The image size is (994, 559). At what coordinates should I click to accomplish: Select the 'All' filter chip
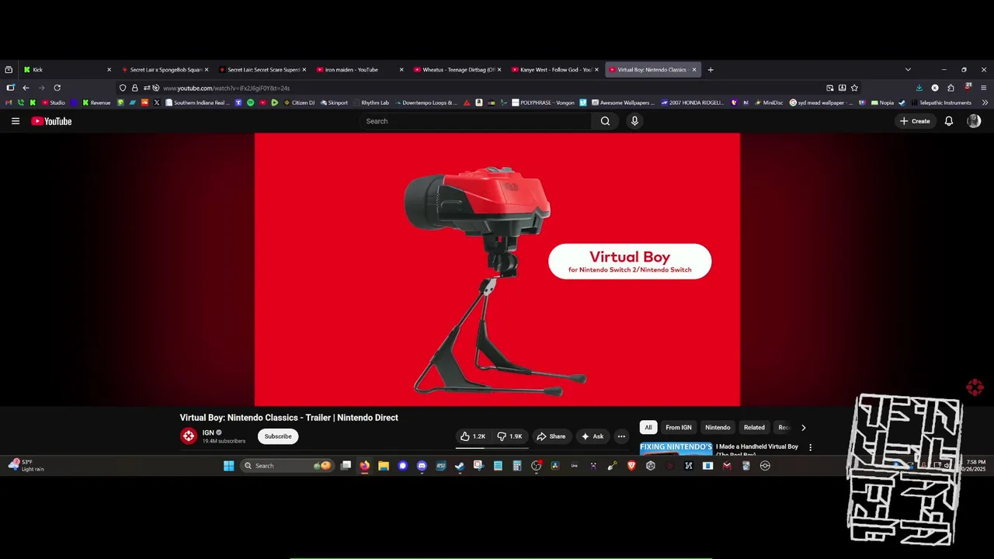(648, 428)
